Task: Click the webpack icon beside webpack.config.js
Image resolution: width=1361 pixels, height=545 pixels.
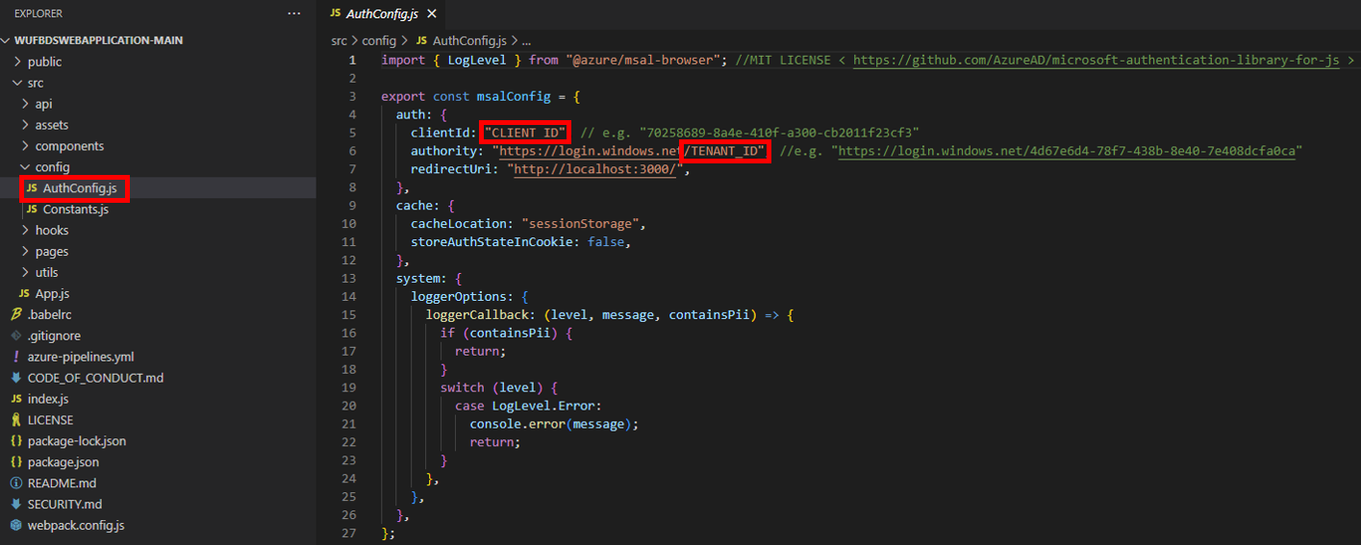Action: 16,526
